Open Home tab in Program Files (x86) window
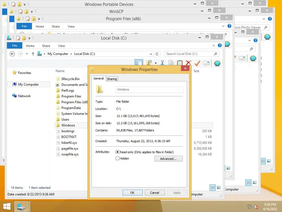The height and width of the screenshot is (212, 282). 40,26
